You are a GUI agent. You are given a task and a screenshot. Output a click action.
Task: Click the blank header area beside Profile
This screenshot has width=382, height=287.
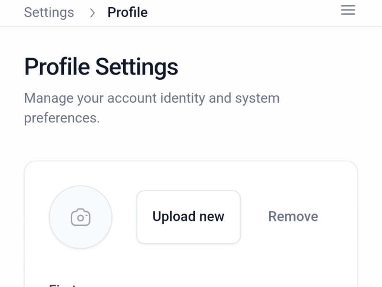point(239,12)
